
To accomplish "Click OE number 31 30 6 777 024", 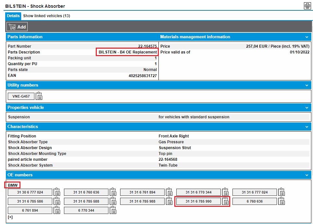I will point(30,192).
